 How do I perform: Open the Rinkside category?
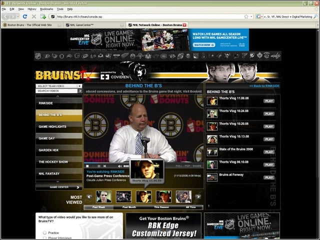59,103
